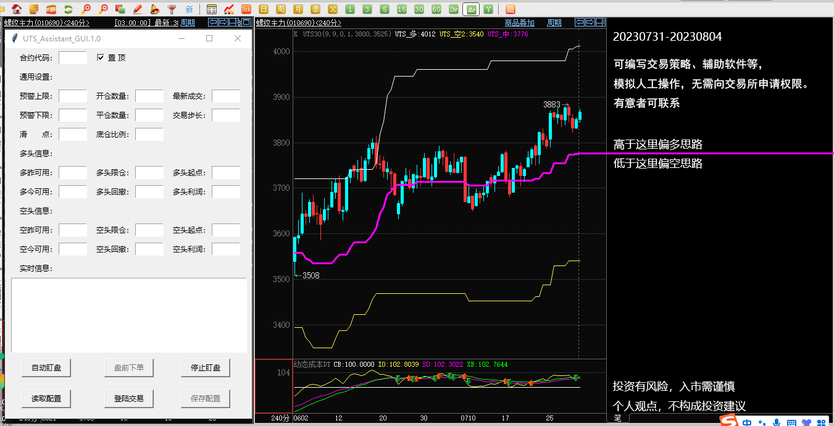The width and height of the screenshot is (834, 426).
Task: Click the 停止盯盘 button
Action: point(206,368)
